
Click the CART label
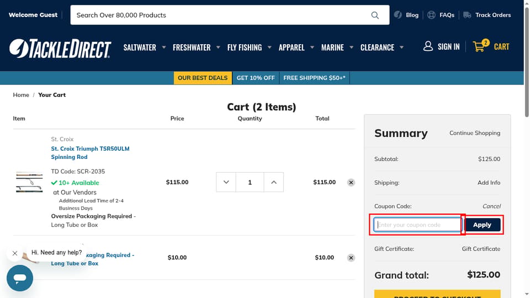tap(502, 46)
